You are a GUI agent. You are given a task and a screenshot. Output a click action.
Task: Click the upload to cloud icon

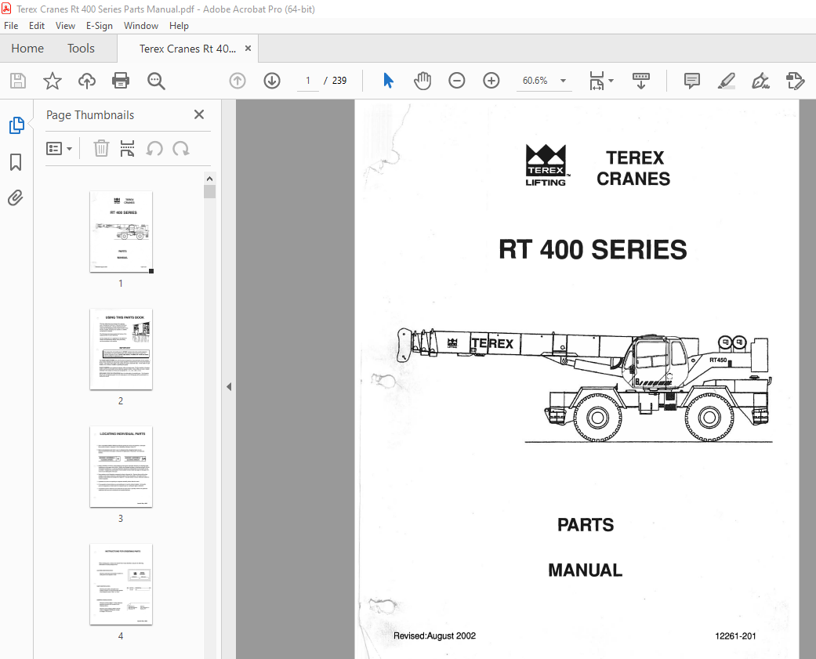coord(86,81)
